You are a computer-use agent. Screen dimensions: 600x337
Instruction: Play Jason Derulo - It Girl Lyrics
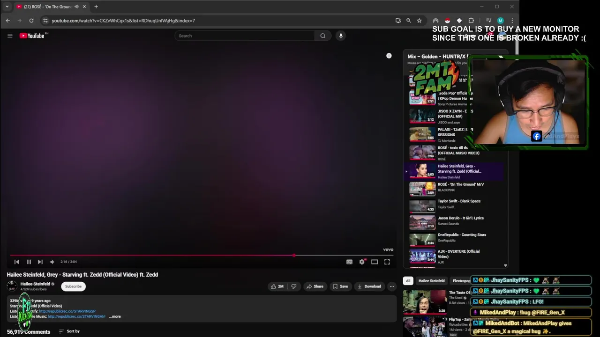453,222
